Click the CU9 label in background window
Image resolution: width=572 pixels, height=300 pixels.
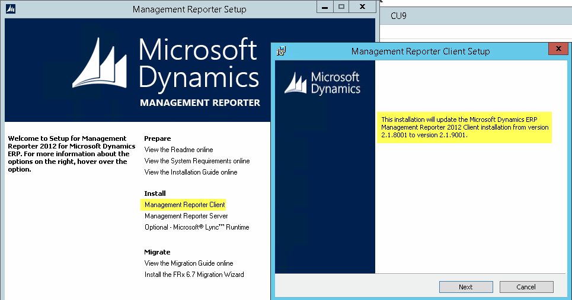coord(398,16)
